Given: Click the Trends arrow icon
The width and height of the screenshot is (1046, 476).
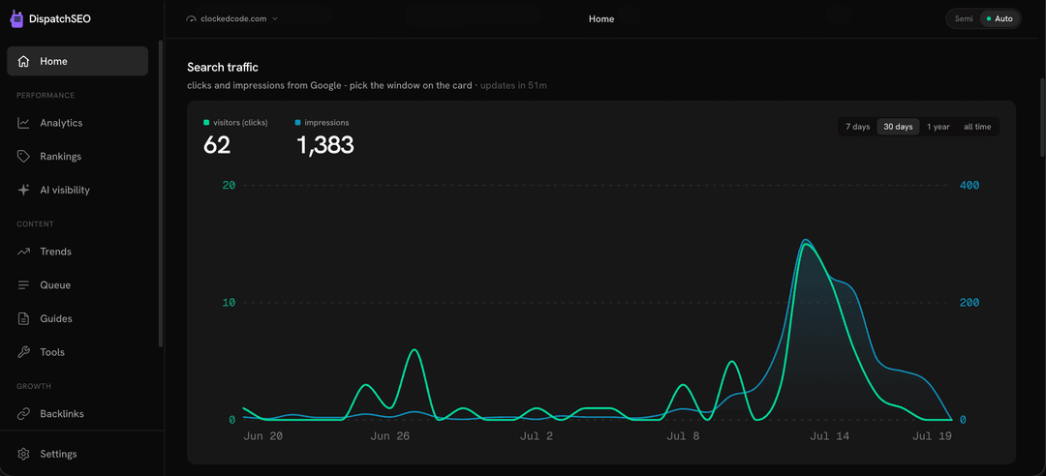Looking at the screenshot, I should (x=23, y=252).
